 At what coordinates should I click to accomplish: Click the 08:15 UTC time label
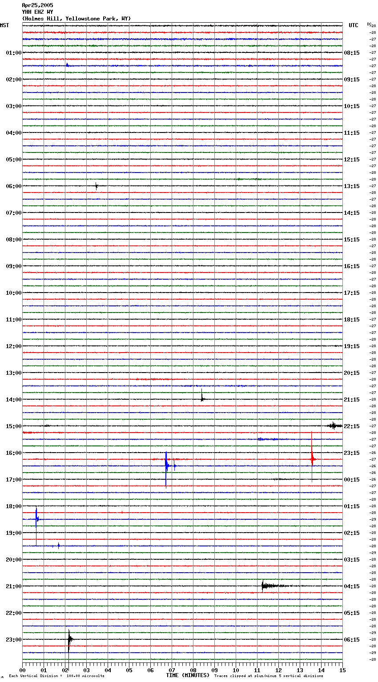click(x=352, y=53)
